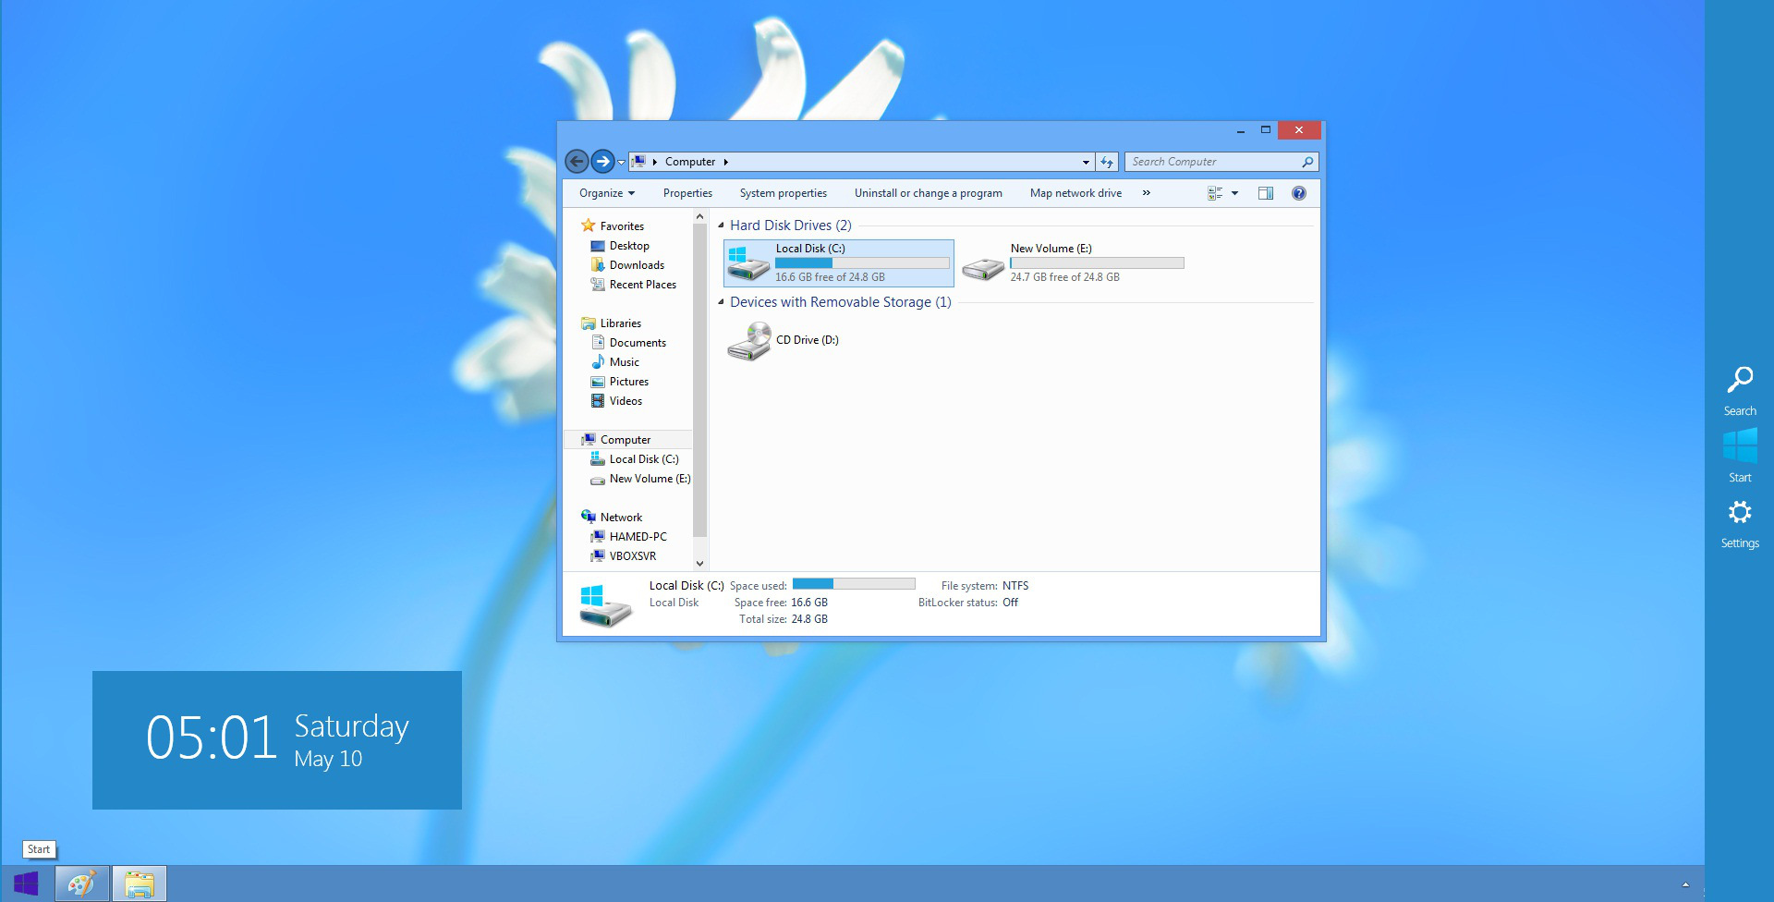Expand the address bar history dropdown

click(1086, 162)
